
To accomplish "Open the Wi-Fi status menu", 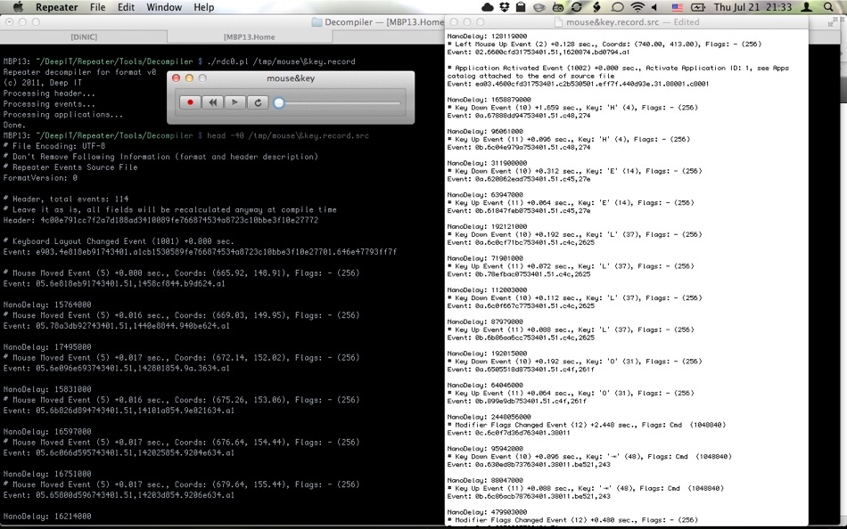I will pos(638,7).
